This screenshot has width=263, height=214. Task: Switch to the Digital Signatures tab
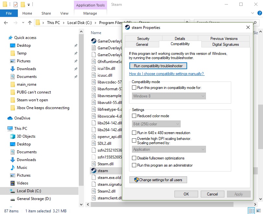pos(224,44)
